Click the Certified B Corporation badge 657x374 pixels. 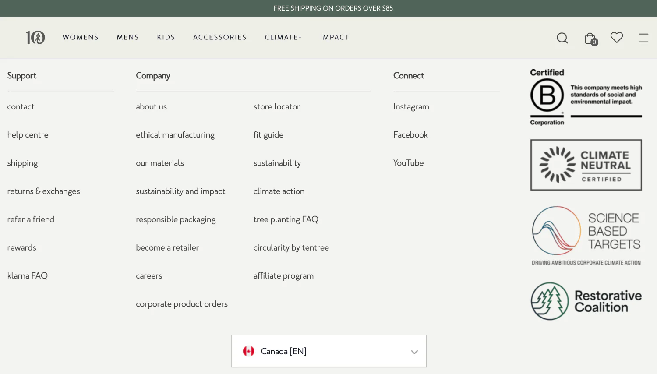pyautogui.click(x=586, y=96)
